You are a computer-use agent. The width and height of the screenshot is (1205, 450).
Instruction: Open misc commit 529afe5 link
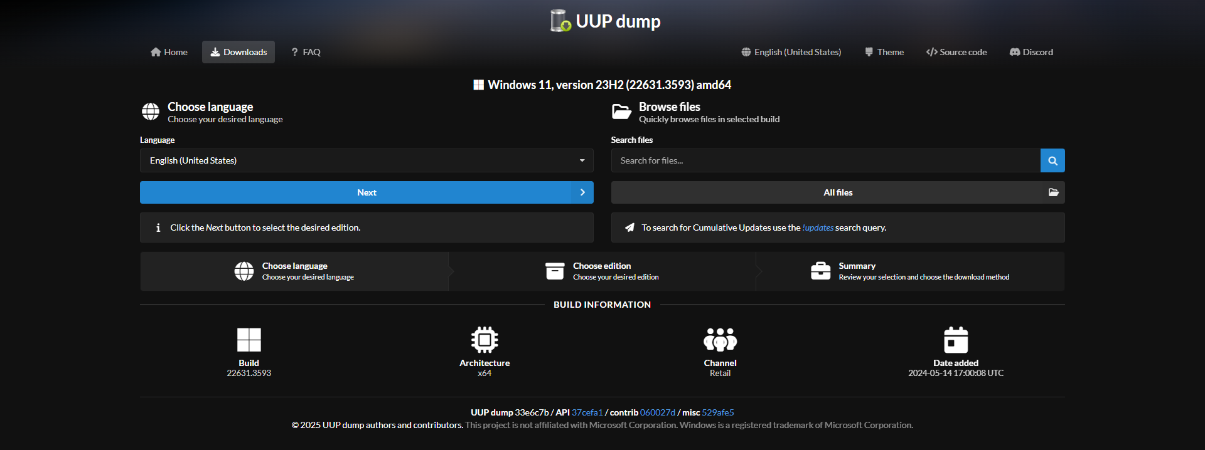pyautogui.click(x=718, y=412)
